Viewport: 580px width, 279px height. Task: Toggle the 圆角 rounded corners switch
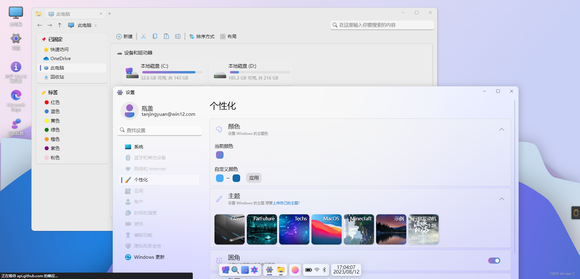pos(494,261)
